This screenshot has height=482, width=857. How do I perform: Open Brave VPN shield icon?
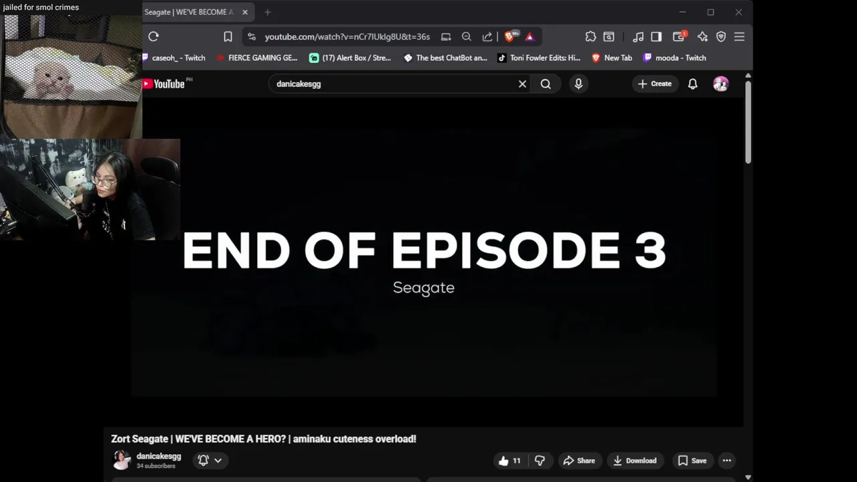coord(721,37)
